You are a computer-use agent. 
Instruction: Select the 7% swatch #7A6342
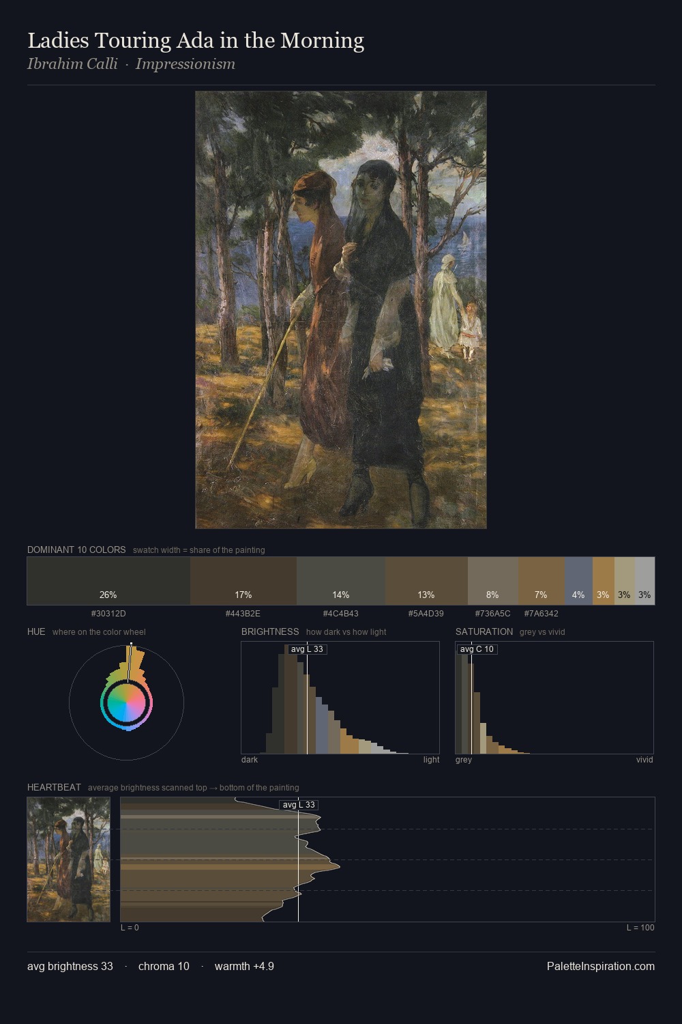pos(542,581)
